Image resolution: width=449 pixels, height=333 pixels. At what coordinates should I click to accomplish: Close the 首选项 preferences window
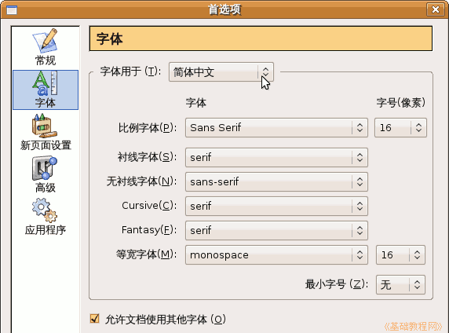pyautogui.click(x=435, y=9)
